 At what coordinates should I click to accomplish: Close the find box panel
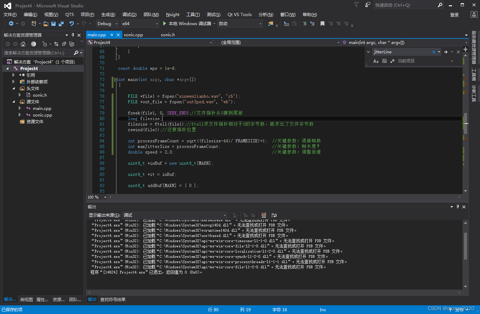pos(458,52)
